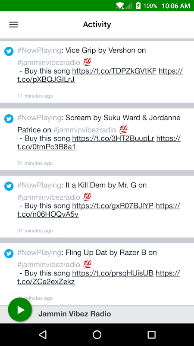Open link https://t.co/gxR07BJlYP
This screenshot has width=194, height=346.
(113, 206)
